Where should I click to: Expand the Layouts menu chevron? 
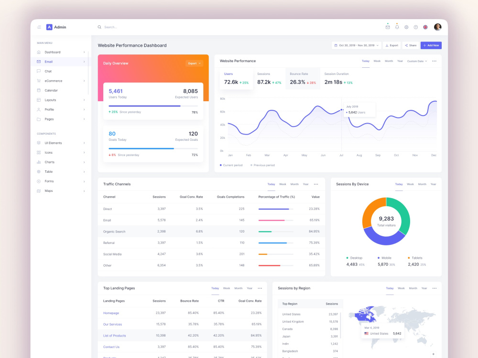[84, 100]
